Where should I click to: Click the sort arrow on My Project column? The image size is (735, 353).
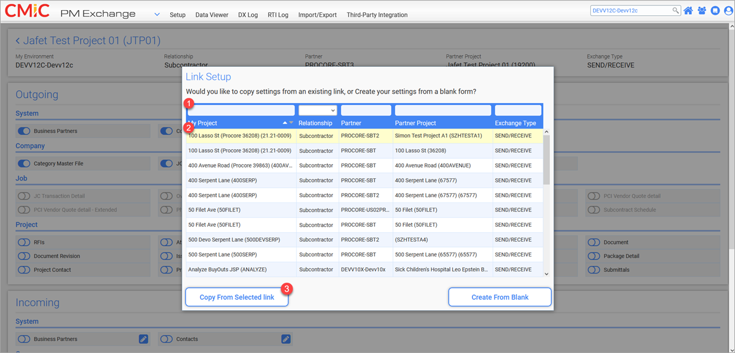285,123
